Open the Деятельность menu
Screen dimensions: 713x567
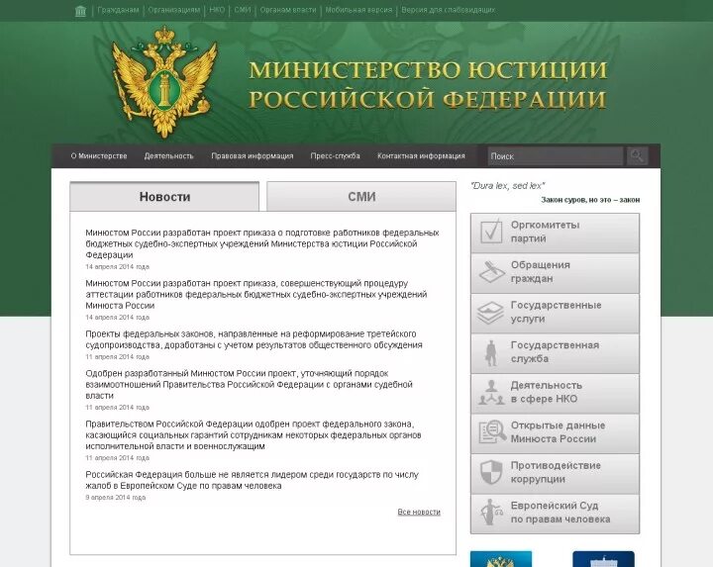coord(168,155)
